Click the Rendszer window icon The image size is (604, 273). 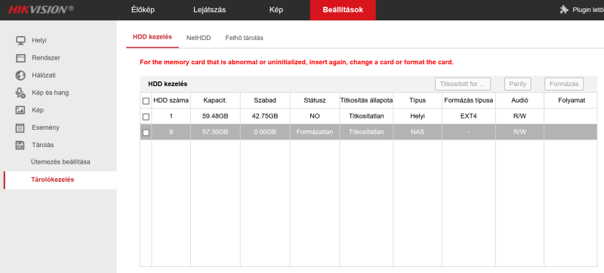tap(20, 58)
